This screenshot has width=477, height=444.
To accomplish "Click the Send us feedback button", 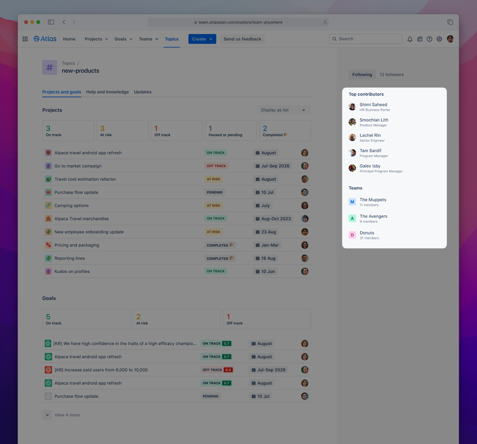I will [x=242, y=39].
